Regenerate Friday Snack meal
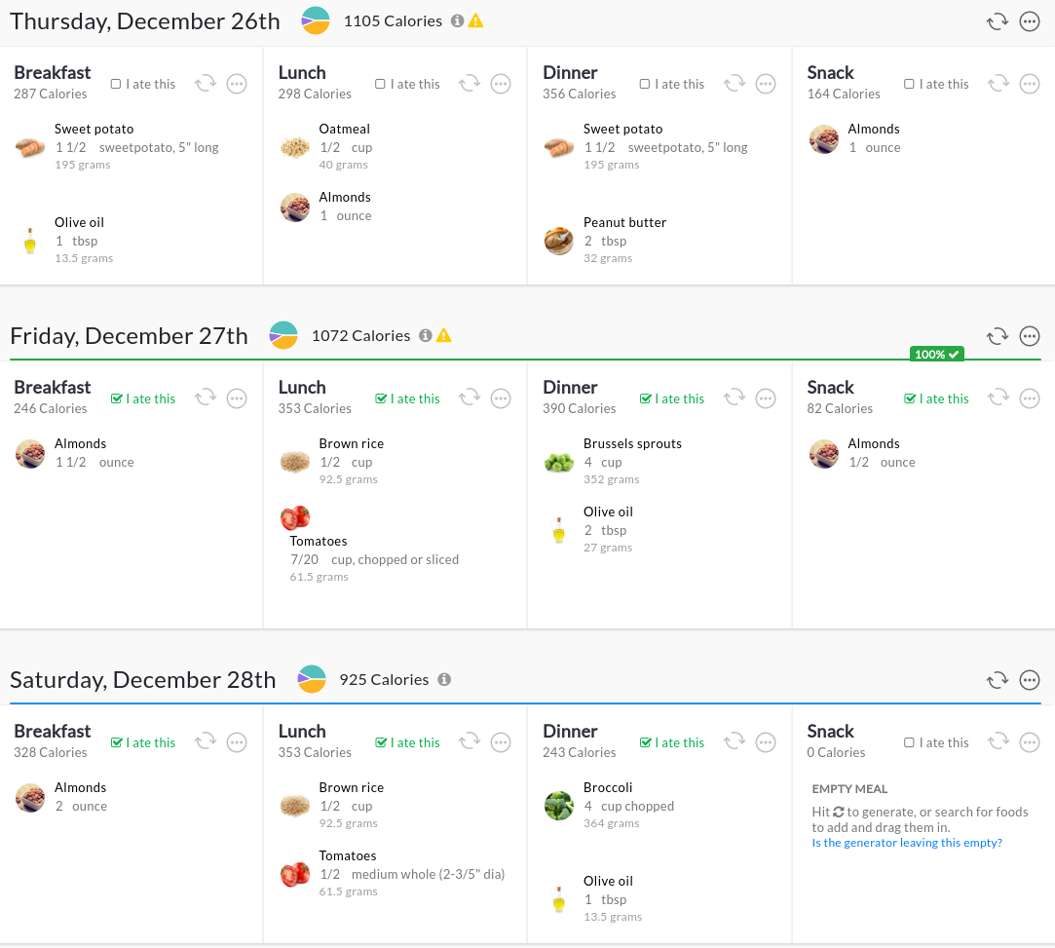The width and height of the screenshot is (1055, 948). [998, 398]
